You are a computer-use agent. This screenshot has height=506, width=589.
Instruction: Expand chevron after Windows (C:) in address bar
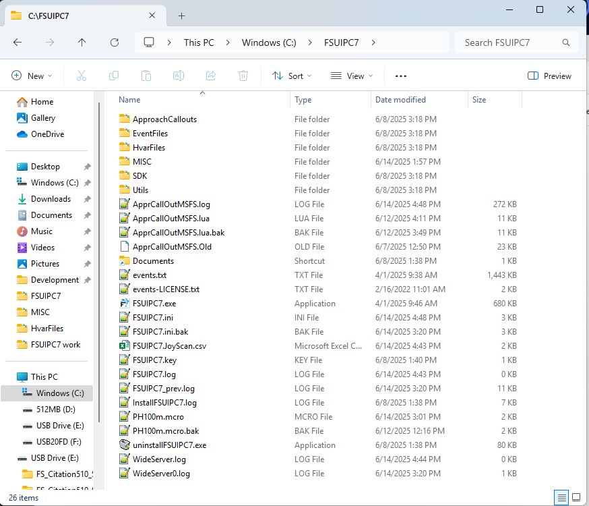click(310, 43)
